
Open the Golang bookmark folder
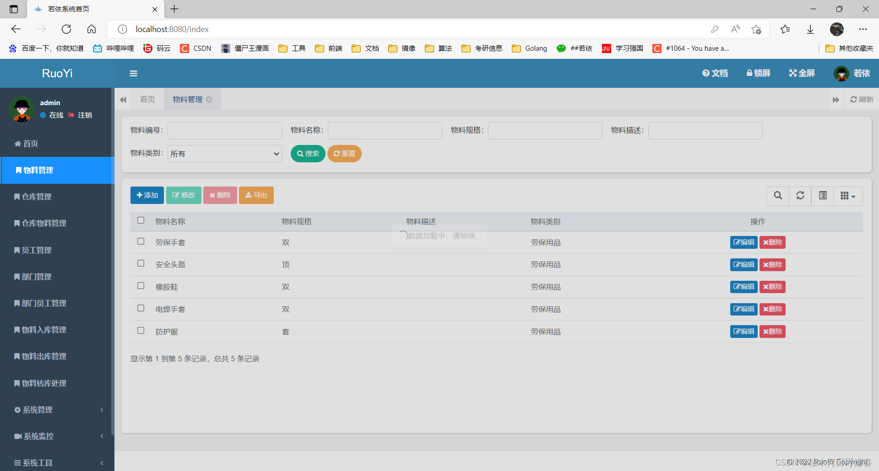(530, 48)
